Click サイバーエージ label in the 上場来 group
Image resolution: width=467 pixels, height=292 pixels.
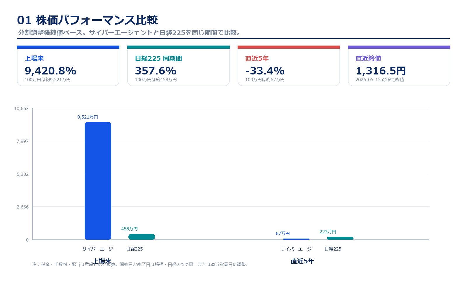pyautogui.click(x=97, y=249)
